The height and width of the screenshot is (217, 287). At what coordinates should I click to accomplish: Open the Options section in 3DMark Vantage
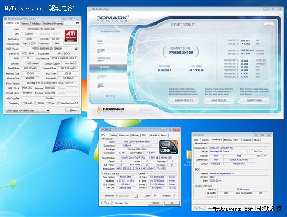(101, 50)
